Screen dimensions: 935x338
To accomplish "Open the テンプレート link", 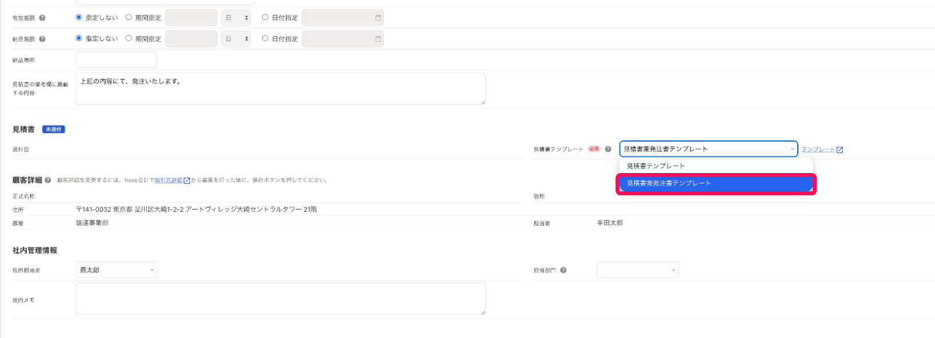I will click(818, 150).
